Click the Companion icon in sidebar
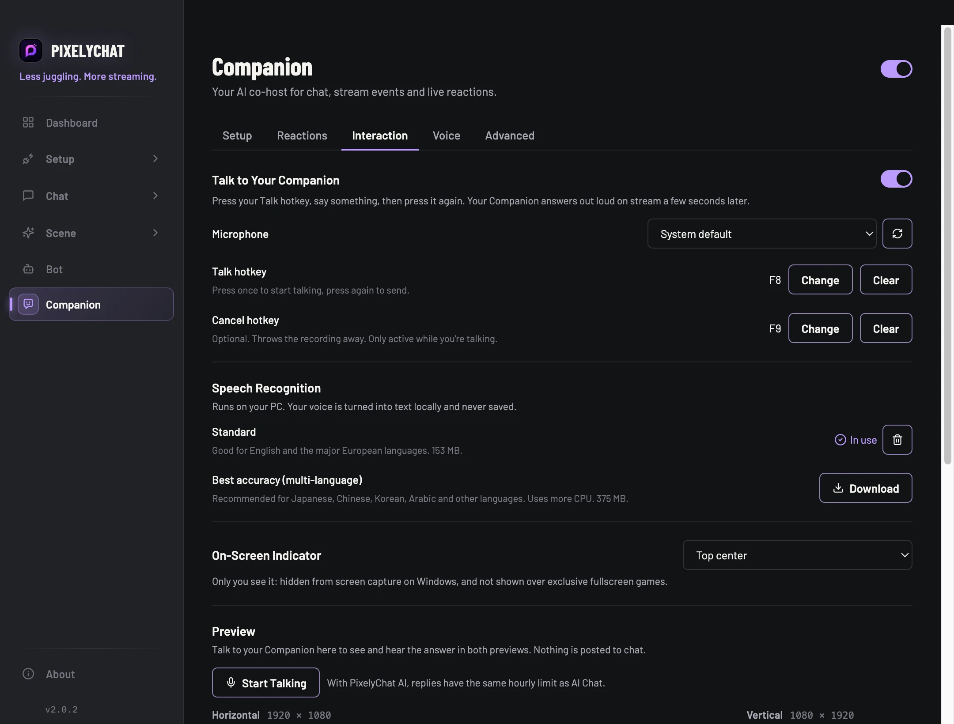The image size is (954, 724). [28, 304]
